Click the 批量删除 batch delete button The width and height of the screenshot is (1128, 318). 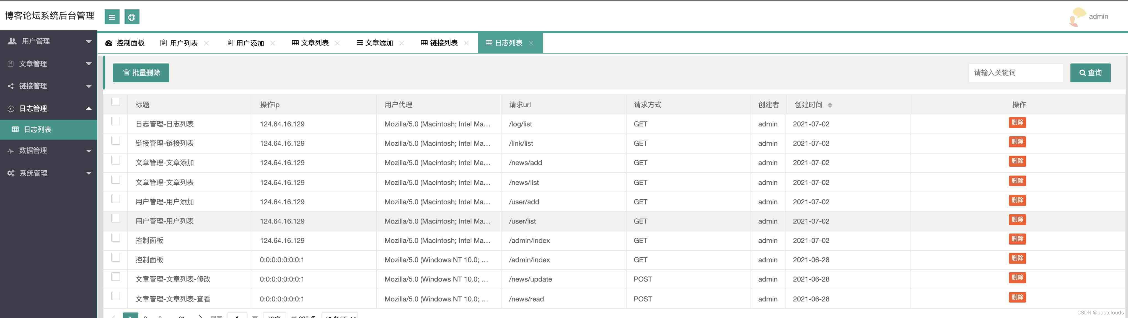(x=141, y=73)
